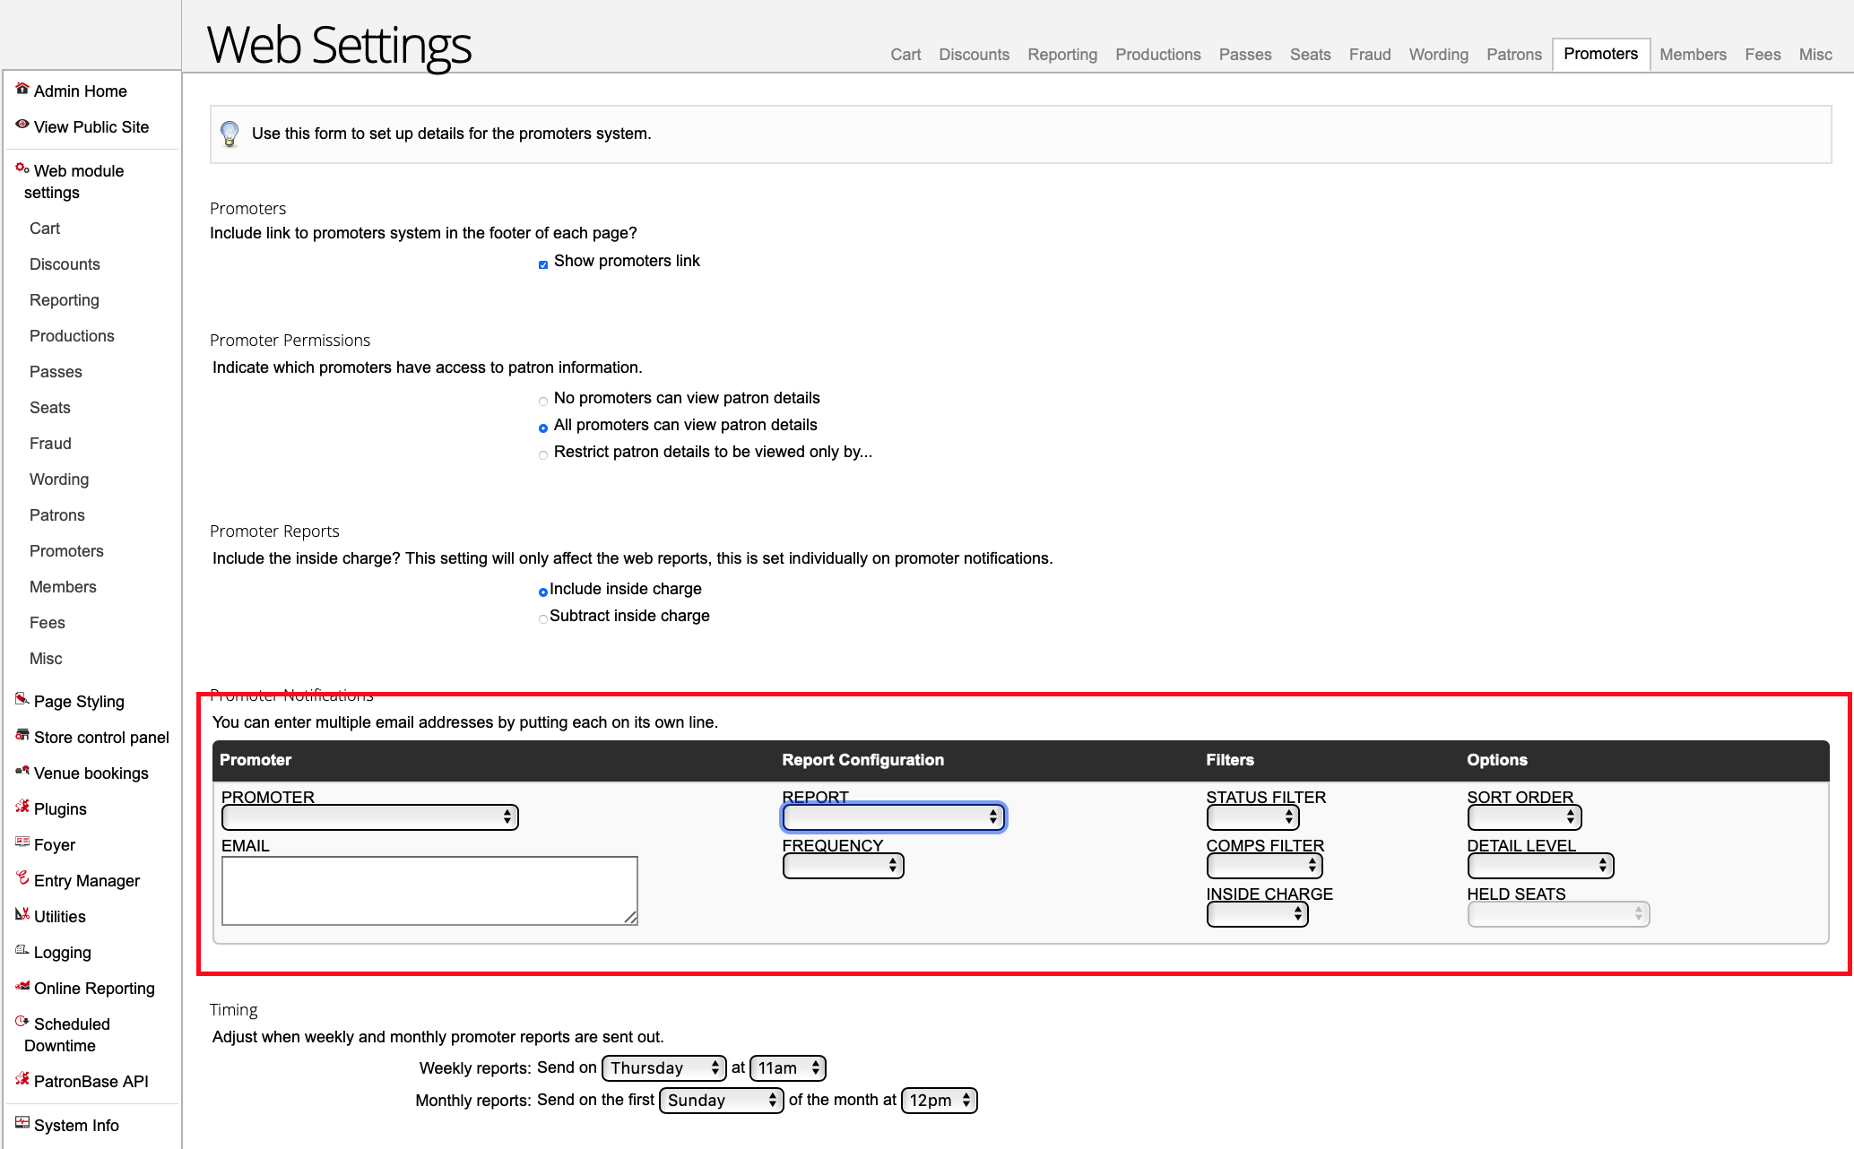1854x1149 pixels.
Task: Click the Entry Manager icon
Action: pyautogui.click(x=22, y=878)
